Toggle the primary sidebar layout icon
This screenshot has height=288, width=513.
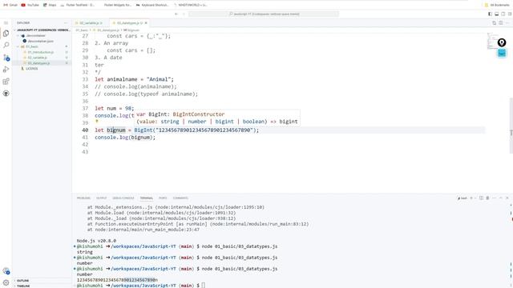[x=490, y=14]
